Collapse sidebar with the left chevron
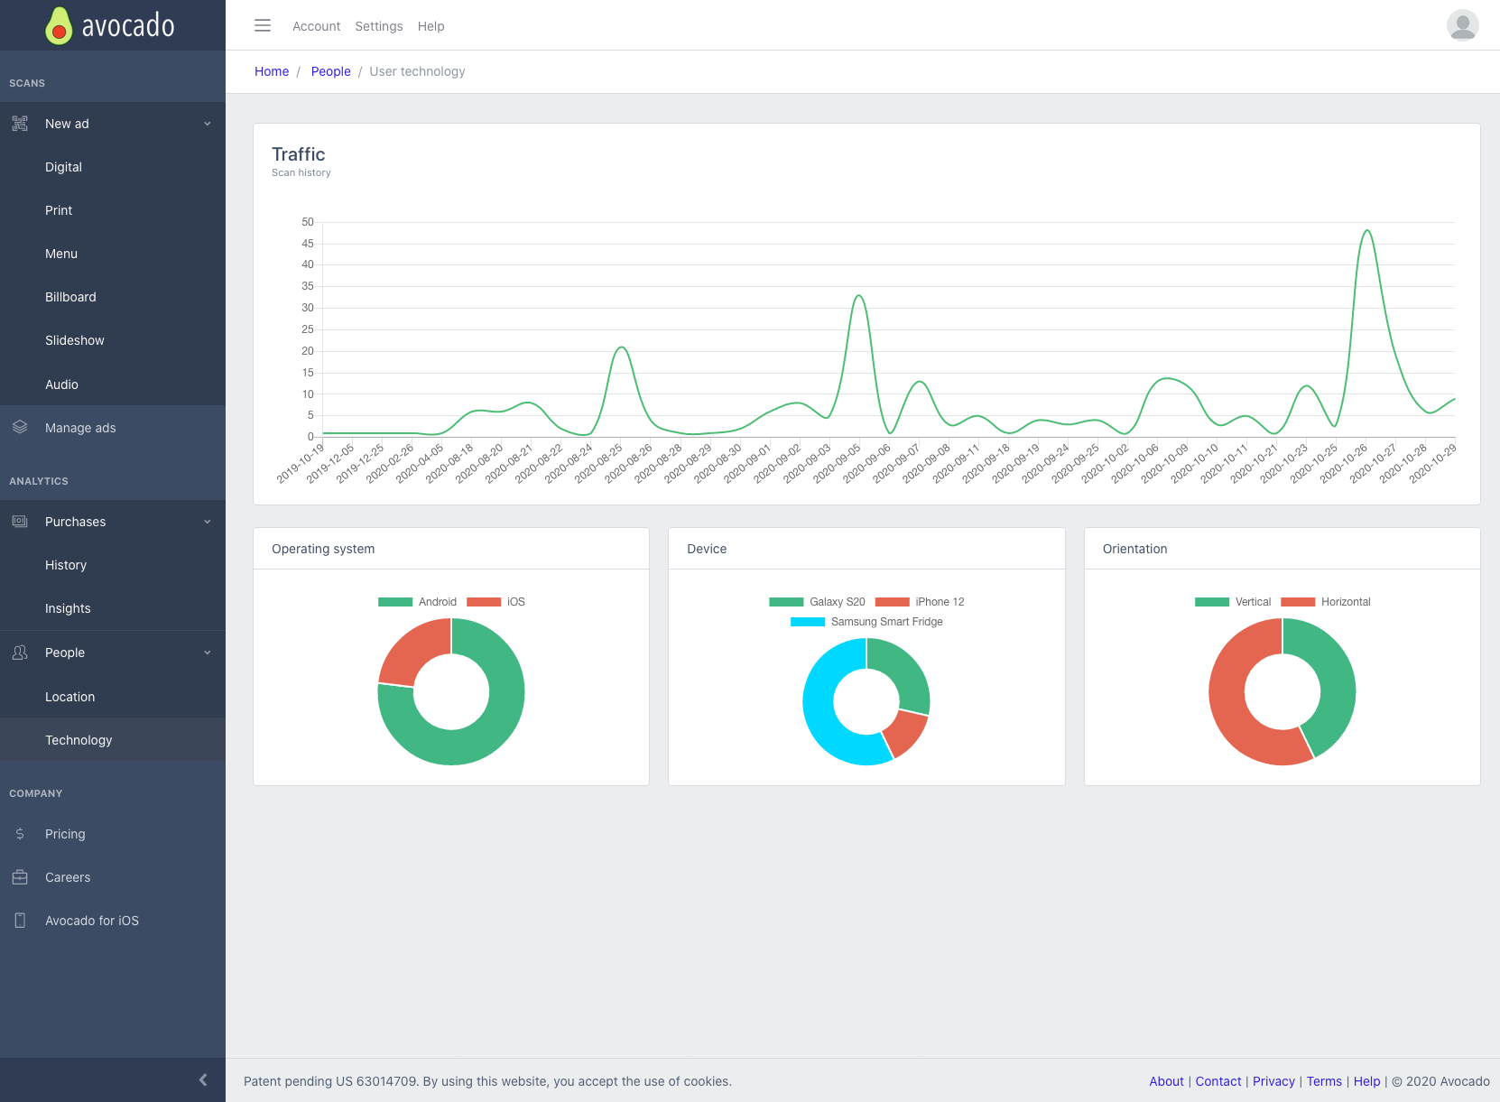 pos(203,1079)
